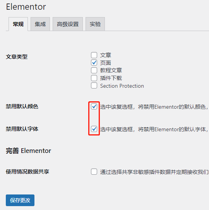Click the Section Protection label text
Image resolution: width=209 pixels, height=210 pixels.
coord(122,86)
